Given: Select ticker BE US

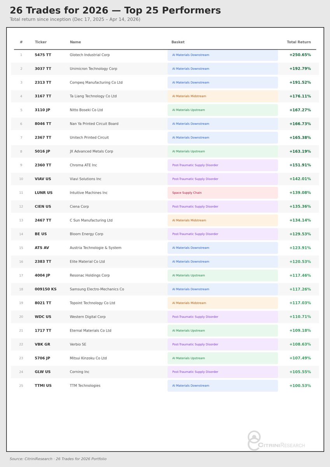Looking at the screenshot, I should (x=41, y=234).
